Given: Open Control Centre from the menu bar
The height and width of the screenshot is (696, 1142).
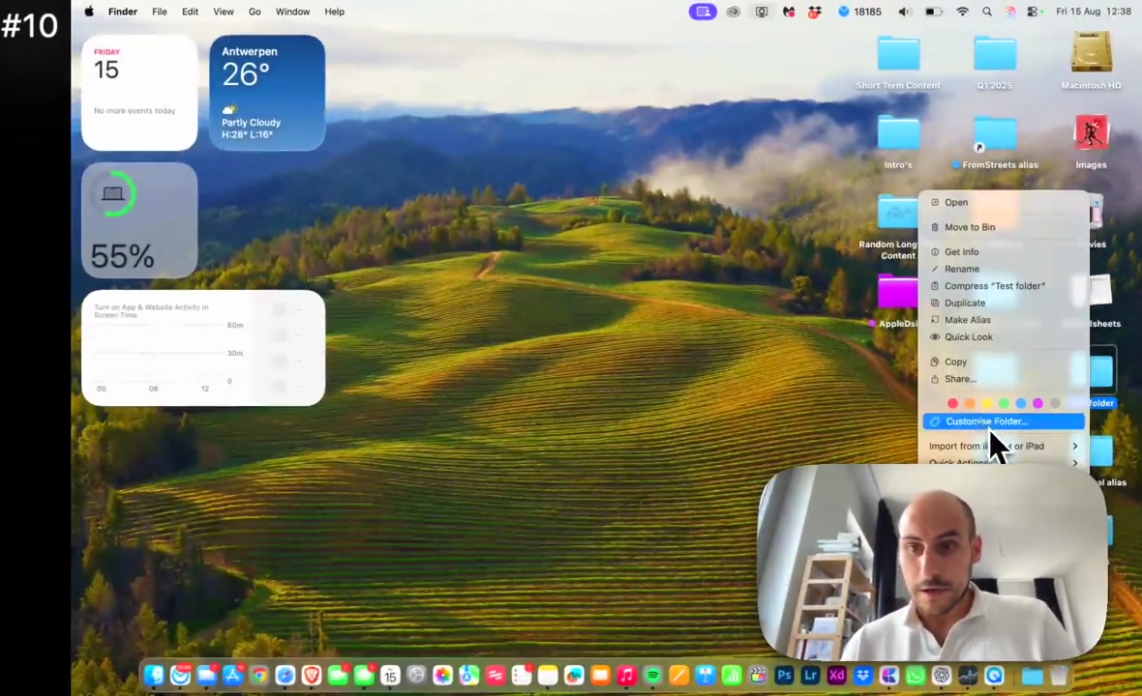Looking at the screenshot, I should click(x=1033, y=12).
